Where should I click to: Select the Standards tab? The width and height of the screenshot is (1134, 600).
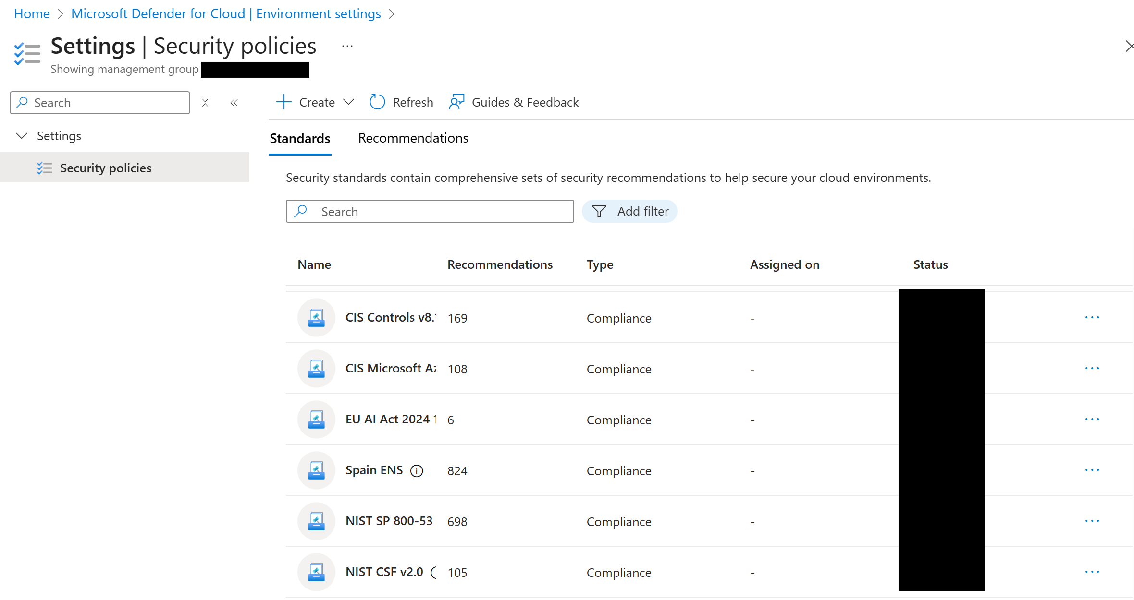click(299, 138)
